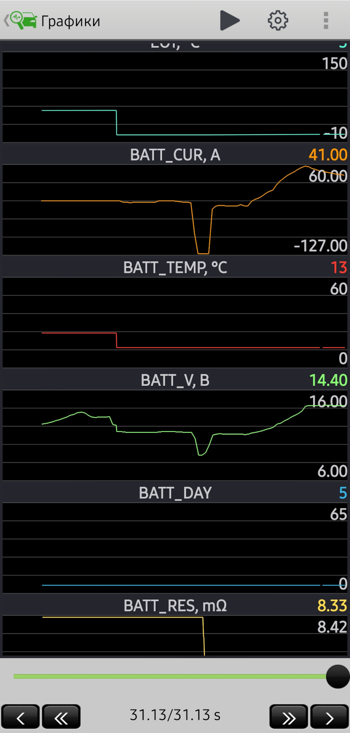Image resolution: width=350 pixels, height=733 pixels.
Task: Open the three-dot overflow menu
Action: point(326,21)
